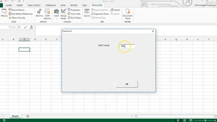Select column A header
This screenshot has height=122, width=217.
3,39
